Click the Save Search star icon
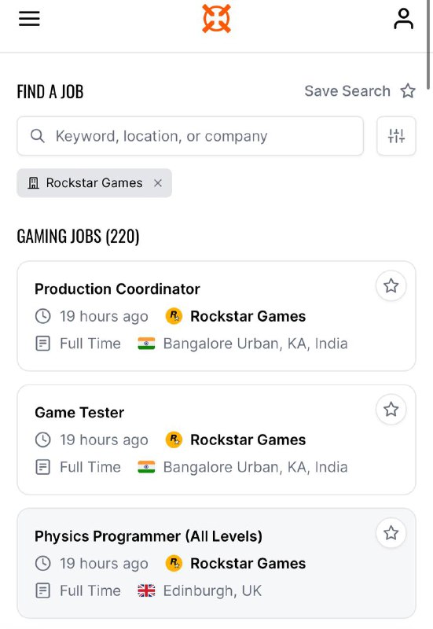 click(x=408, y=90)
